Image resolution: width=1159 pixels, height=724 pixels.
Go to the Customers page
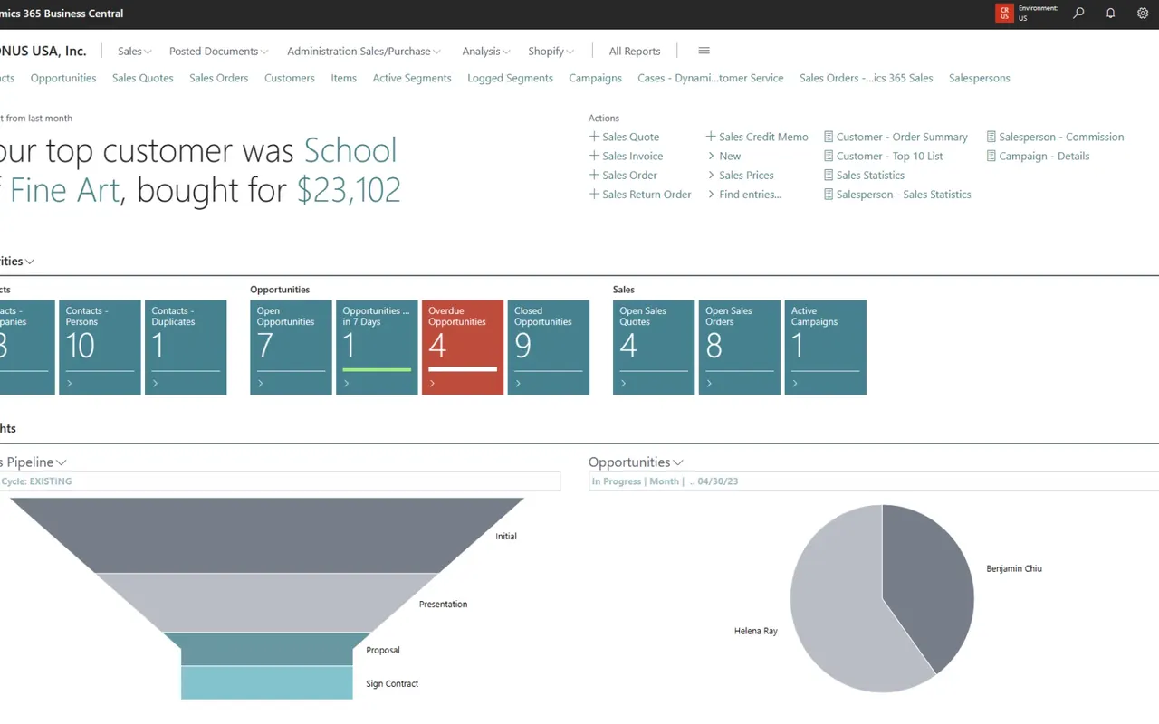point(290,78)
